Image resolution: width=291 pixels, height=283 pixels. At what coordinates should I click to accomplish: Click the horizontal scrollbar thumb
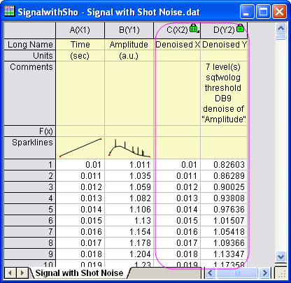tap(237, 273)
